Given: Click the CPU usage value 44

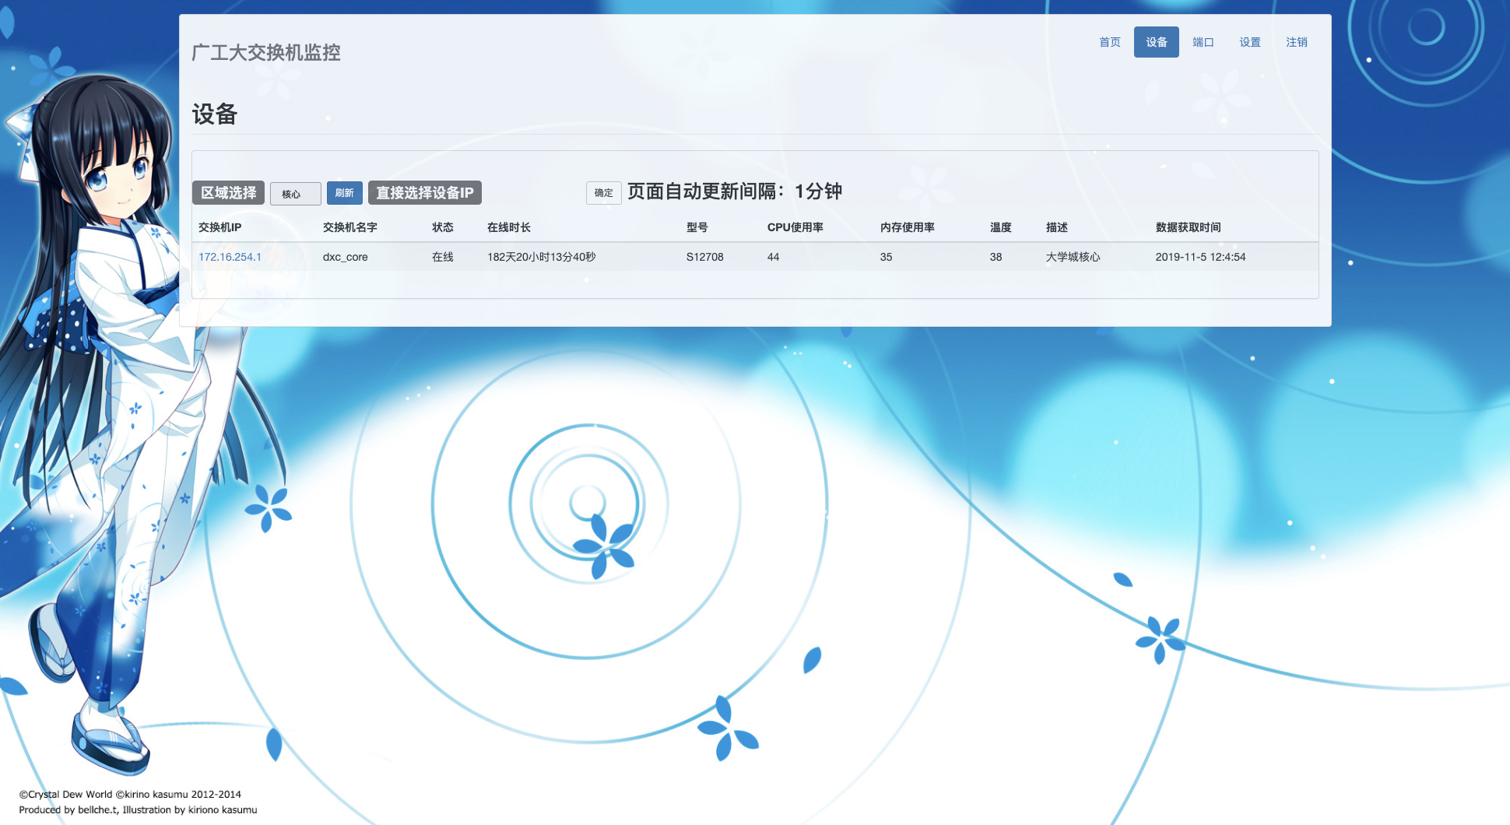Looking at the screenshot, I should pos(773,257).
